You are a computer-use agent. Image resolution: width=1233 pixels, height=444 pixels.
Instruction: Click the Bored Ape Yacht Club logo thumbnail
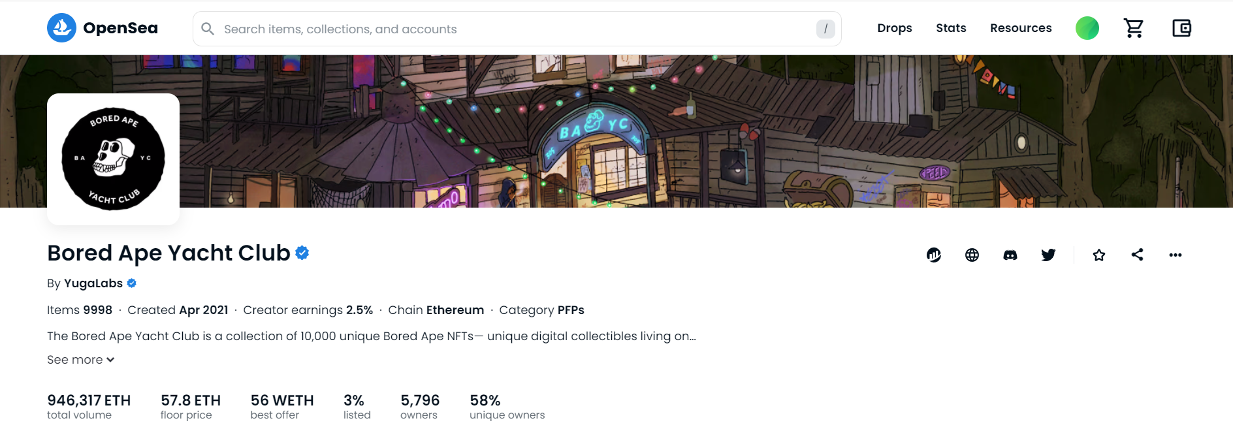click(114, 159)
